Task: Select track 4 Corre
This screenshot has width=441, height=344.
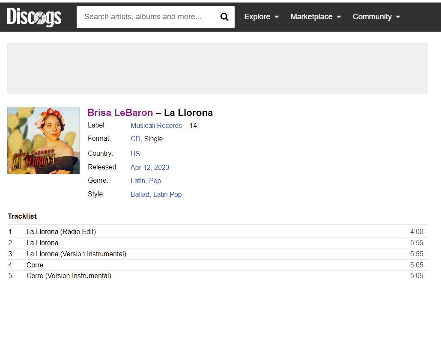Action: [35, 265]
